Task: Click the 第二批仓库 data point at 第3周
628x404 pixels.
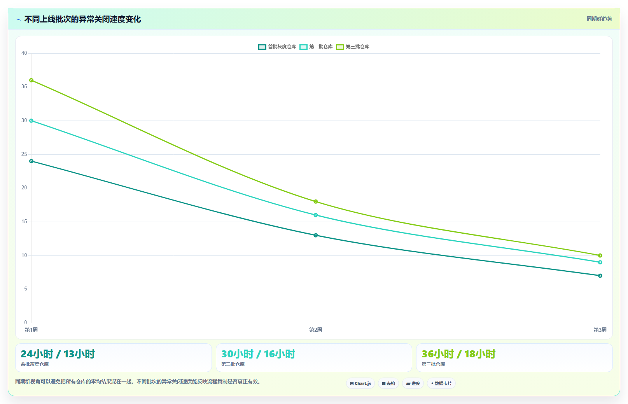Action: point(600,262)
